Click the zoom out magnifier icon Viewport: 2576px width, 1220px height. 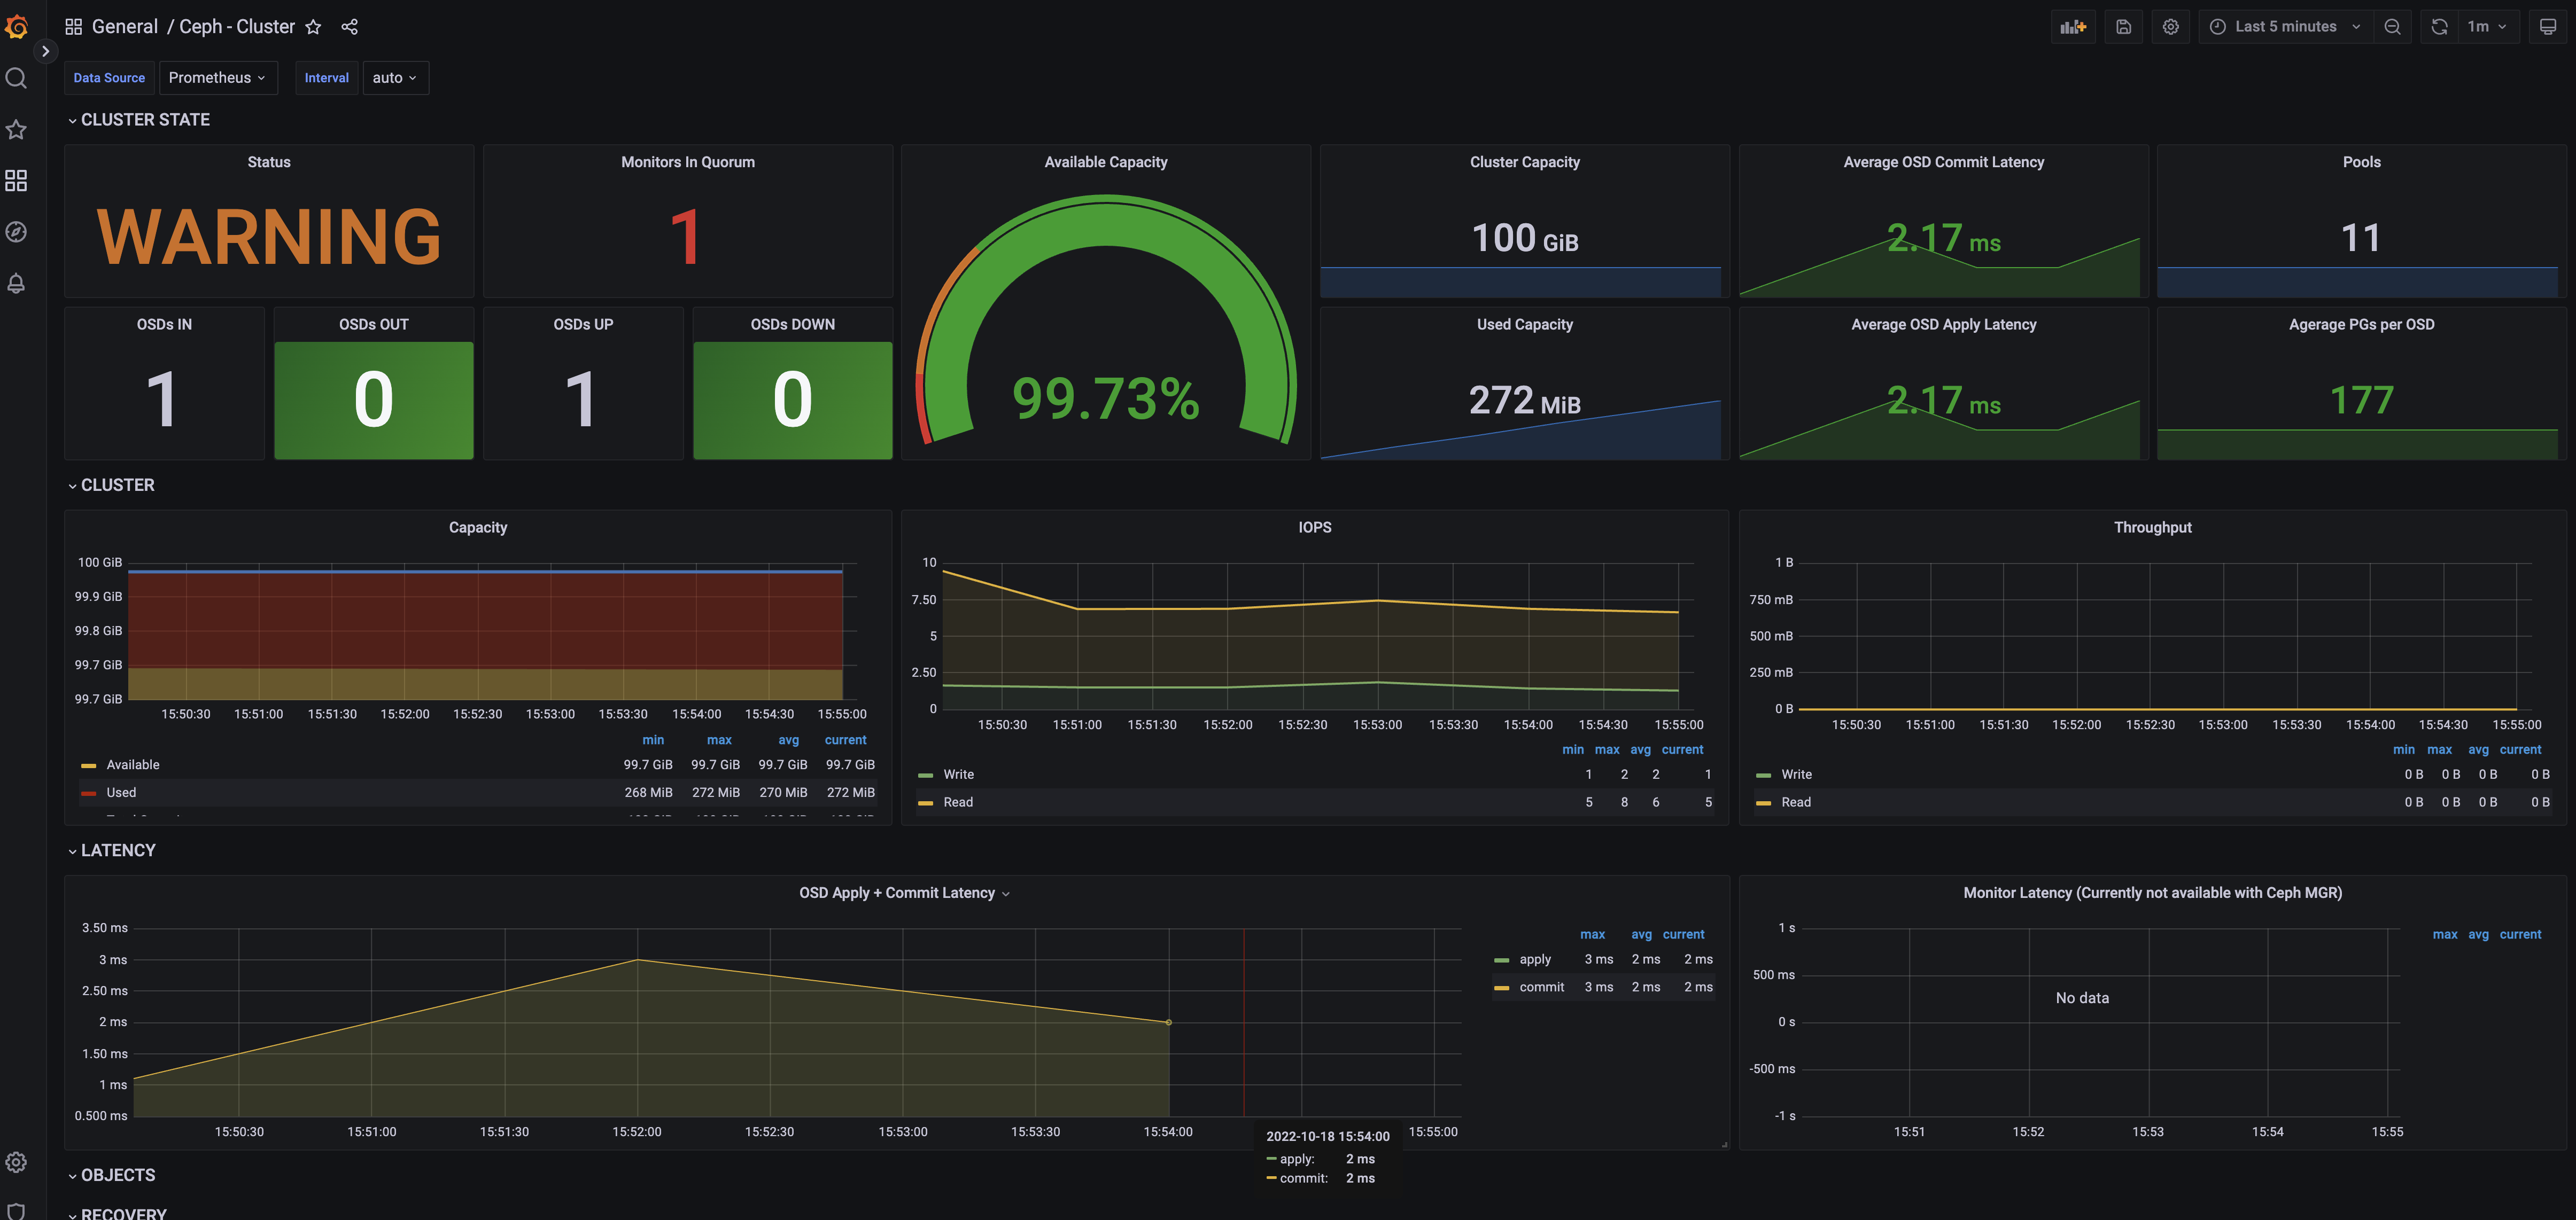click(x=2392, y=26)
